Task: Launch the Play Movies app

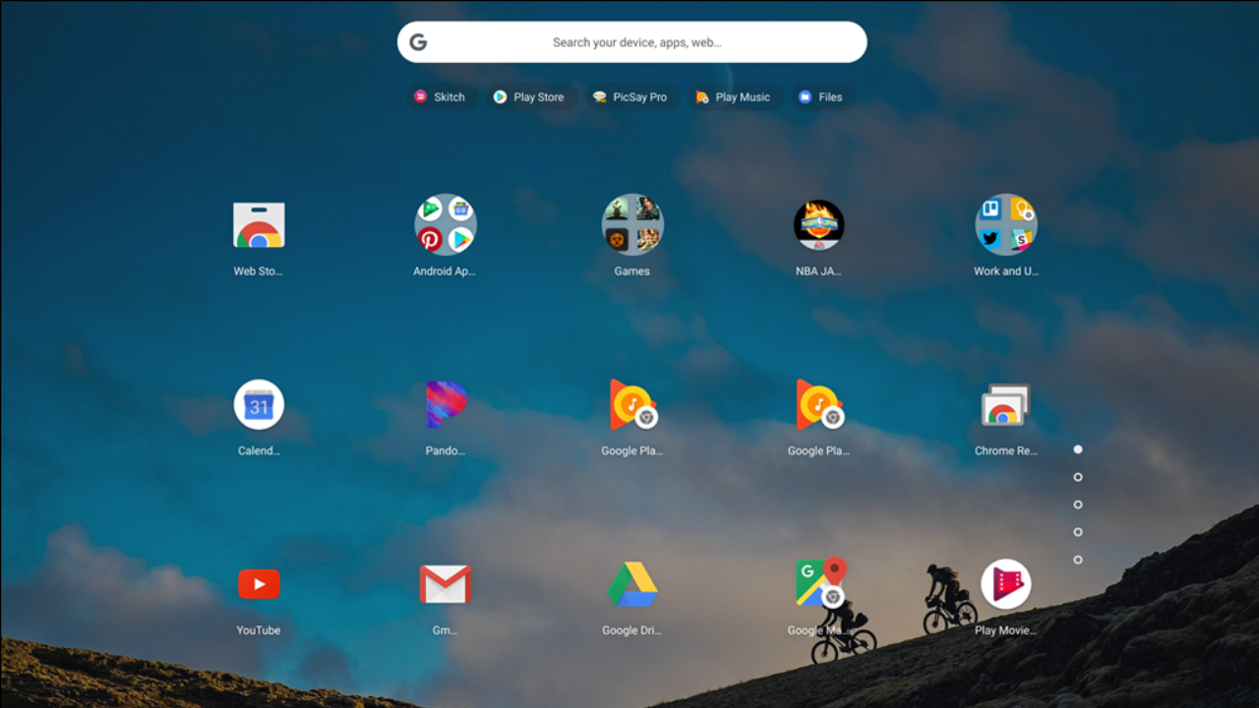Action: pos(1006,584)
